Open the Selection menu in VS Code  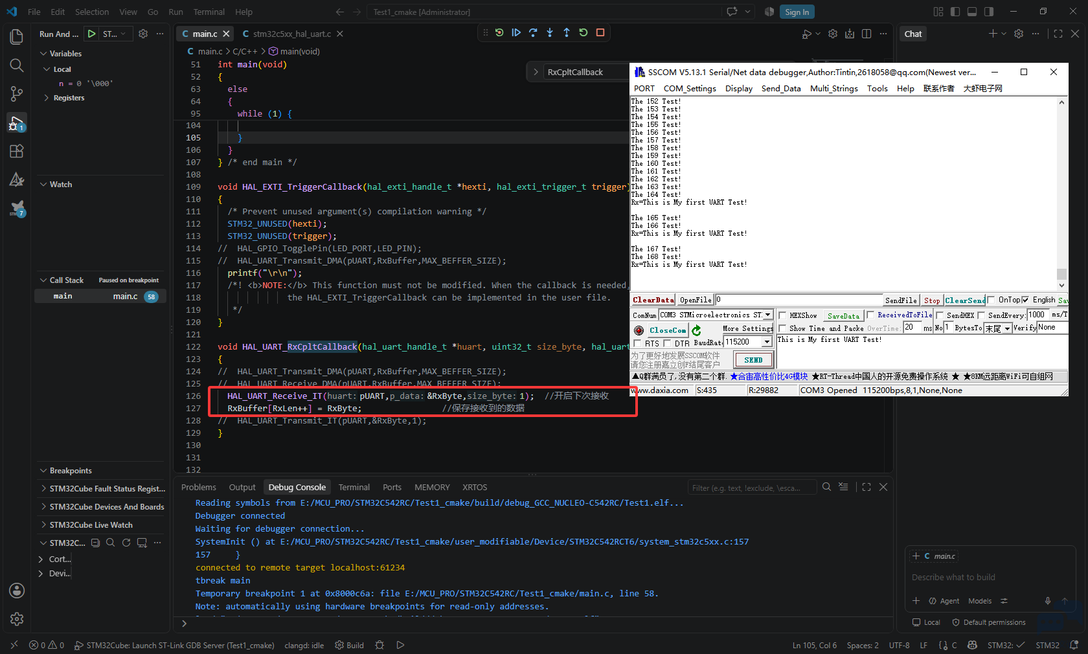pos(92,12)
